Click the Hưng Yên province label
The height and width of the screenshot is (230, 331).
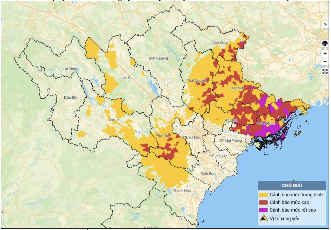click(220, 156)
